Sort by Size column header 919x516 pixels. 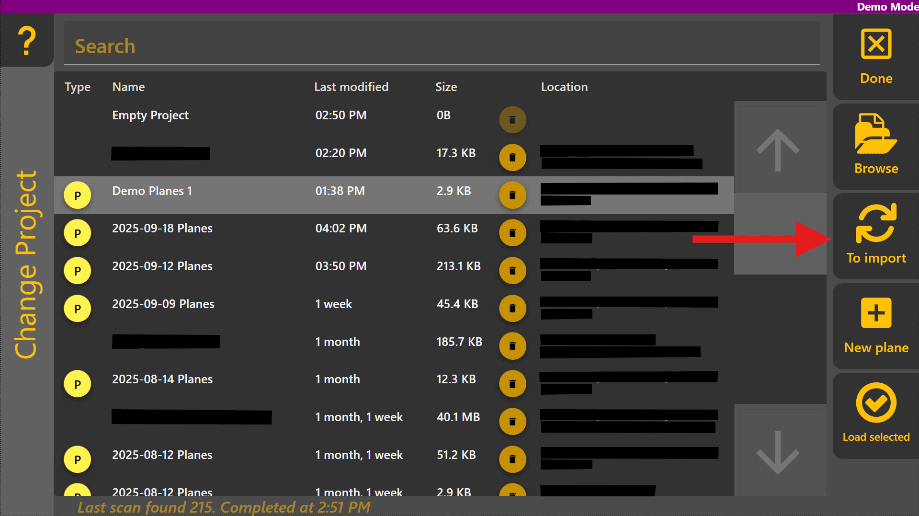(x=446, y=87)
